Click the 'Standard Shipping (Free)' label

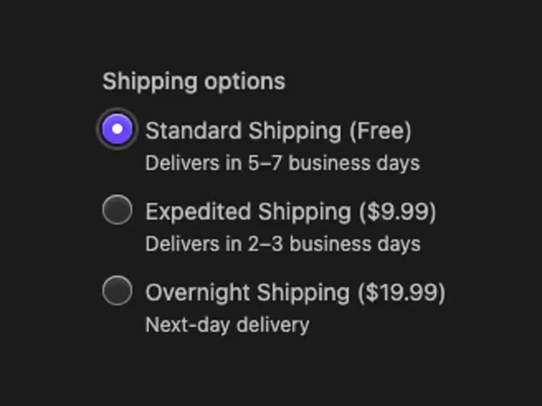point(278,131)
